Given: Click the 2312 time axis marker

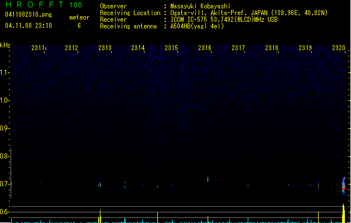Looking at the screenshot, I should coord(71,48).
